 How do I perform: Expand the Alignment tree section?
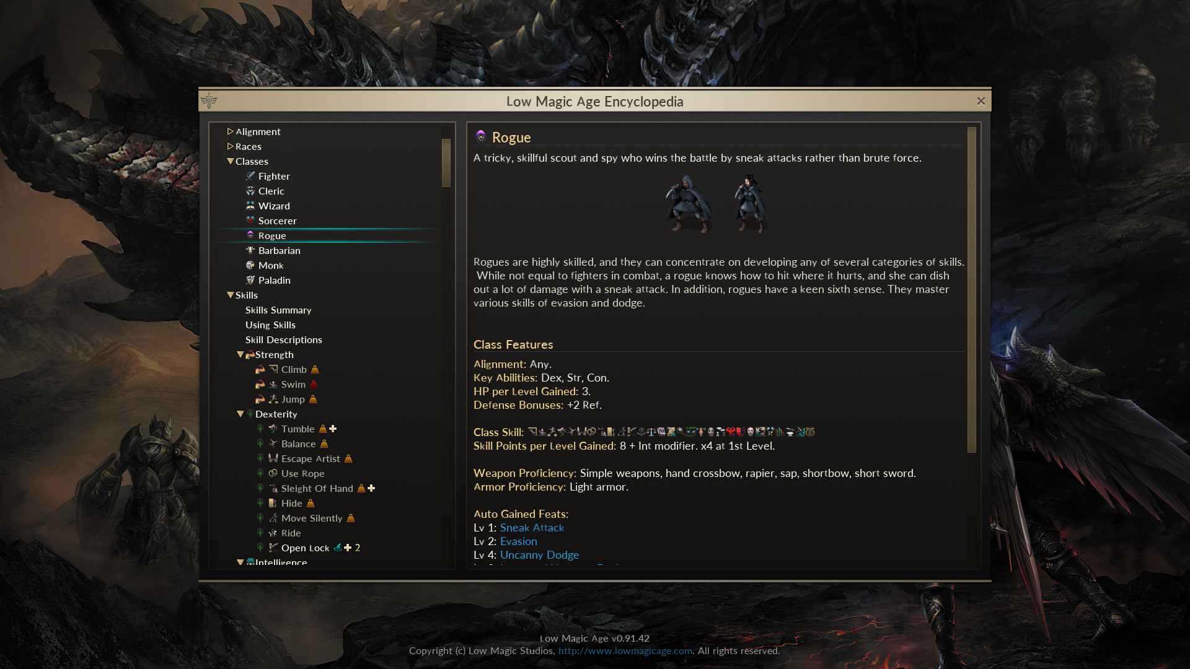coord(230,131)
